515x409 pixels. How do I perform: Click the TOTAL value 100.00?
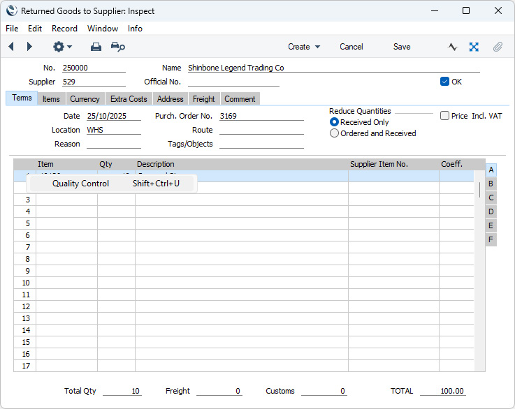click(443, 391)
